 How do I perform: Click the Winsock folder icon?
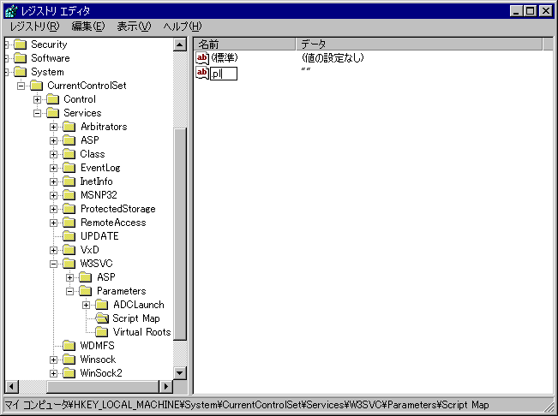(x=69, y=360)
